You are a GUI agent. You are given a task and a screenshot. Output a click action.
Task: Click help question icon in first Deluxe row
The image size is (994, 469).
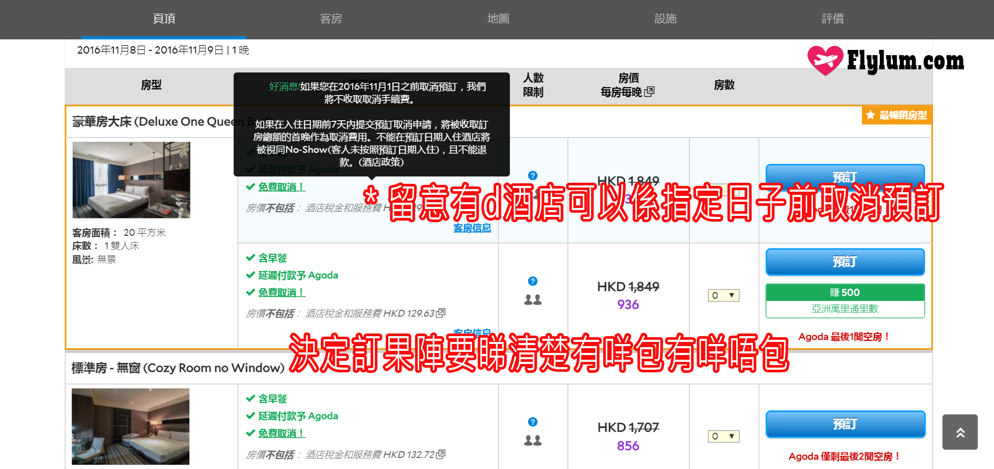[533, 175]
